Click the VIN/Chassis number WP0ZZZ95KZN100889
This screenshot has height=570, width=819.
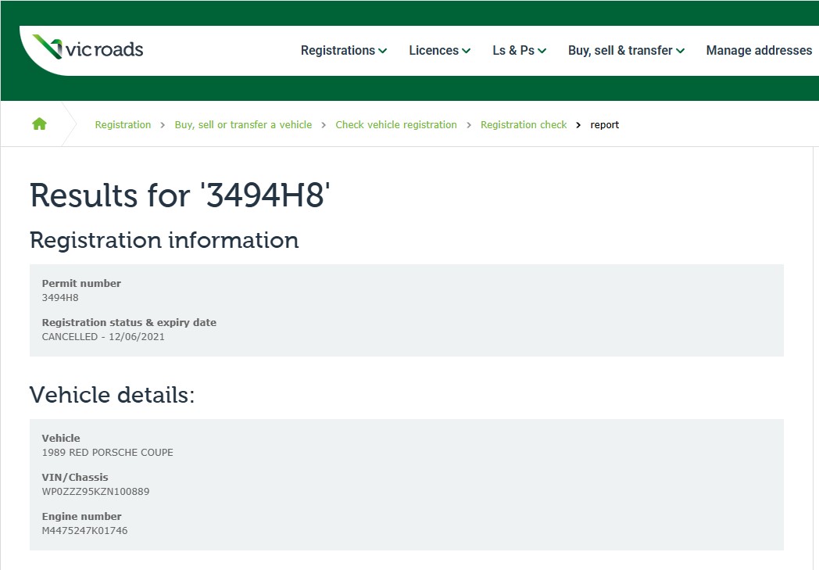coord(95,492)
